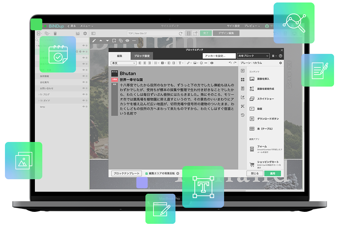The width and height of the screenshot is (339, 226).
Task: Click the アンカーを設定 field
Action: click(219, 56)
